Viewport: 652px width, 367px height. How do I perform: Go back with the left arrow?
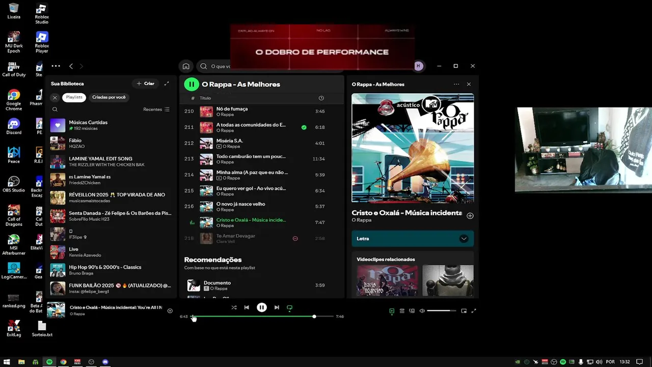click(x=71, y=66)
